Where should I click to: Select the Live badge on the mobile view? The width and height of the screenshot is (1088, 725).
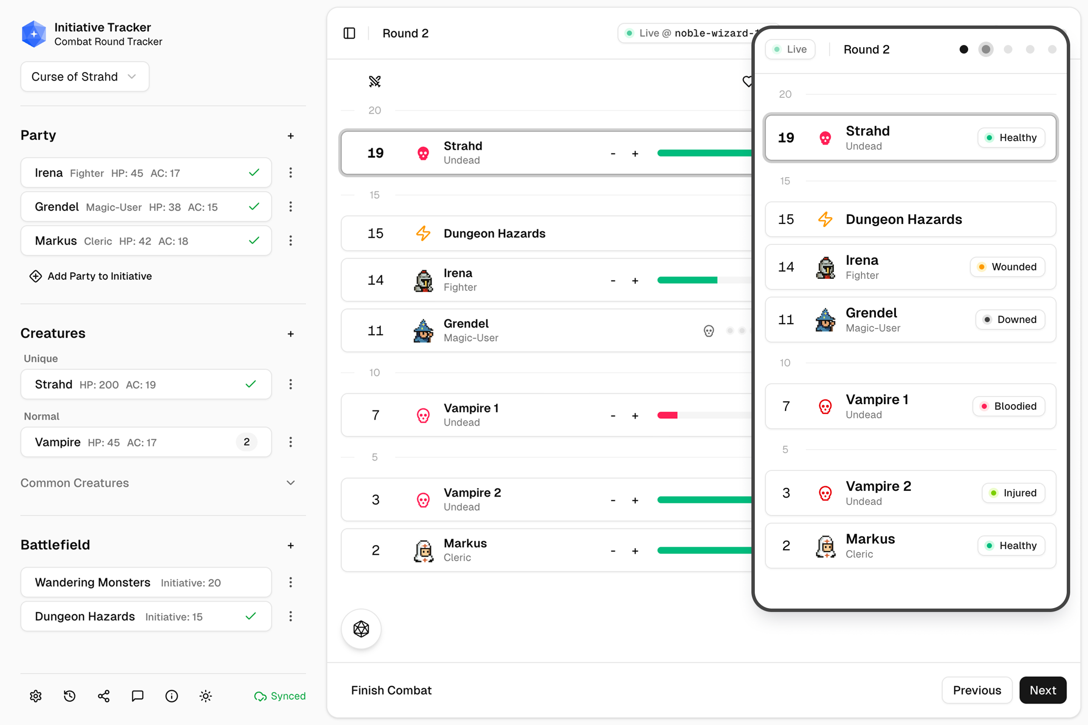point(790,49)
